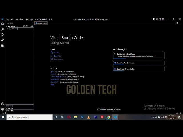Collapse folders in Explorer icon
Viewport: 183px width, 137px height.
point(32,26)
